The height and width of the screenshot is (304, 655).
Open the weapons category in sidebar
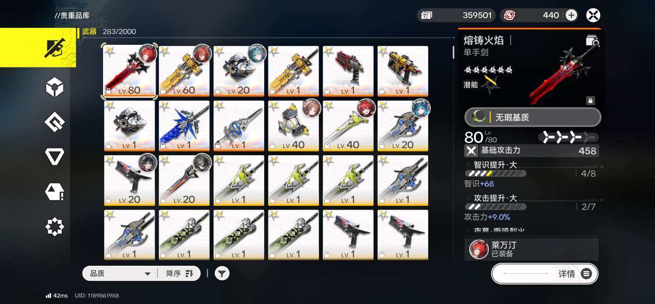[x=38, y=48]
